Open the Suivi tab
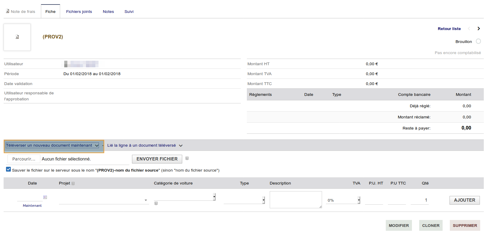485x235 pixels. pyautogui.click(x=129, y=11)
